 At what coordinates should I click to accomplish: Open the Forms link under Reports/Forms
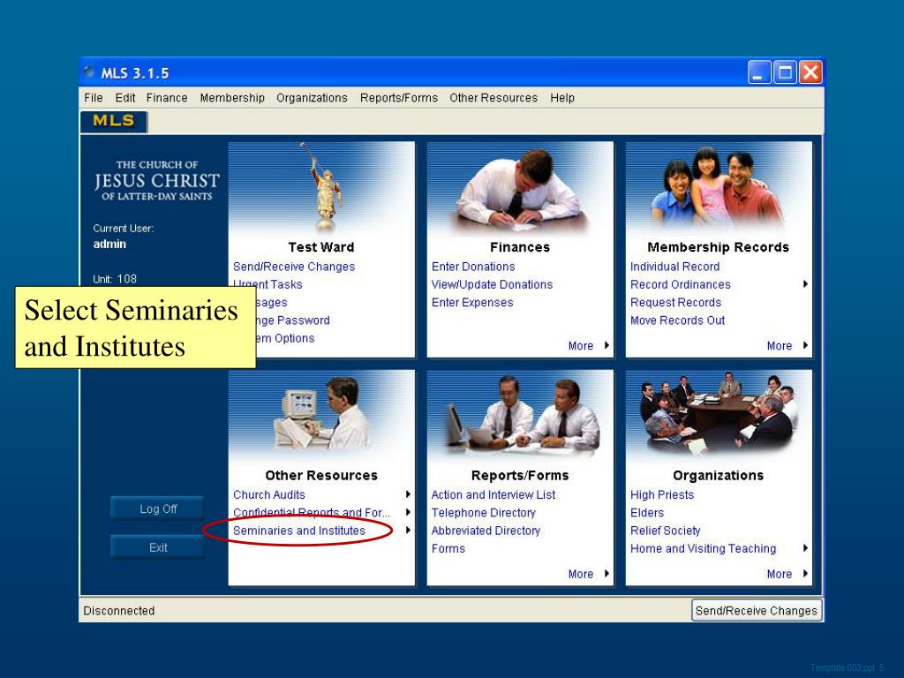448,549
